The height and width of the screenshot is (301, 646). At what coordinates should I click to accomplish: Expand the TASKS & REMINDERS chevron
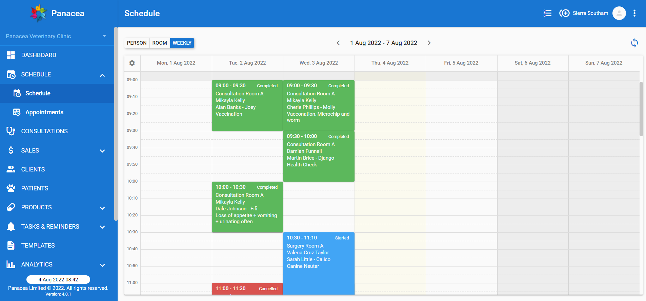(x=102, y=227)
